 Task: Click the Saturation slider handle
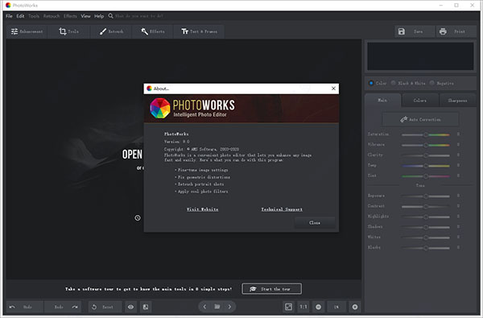point(426,134)
